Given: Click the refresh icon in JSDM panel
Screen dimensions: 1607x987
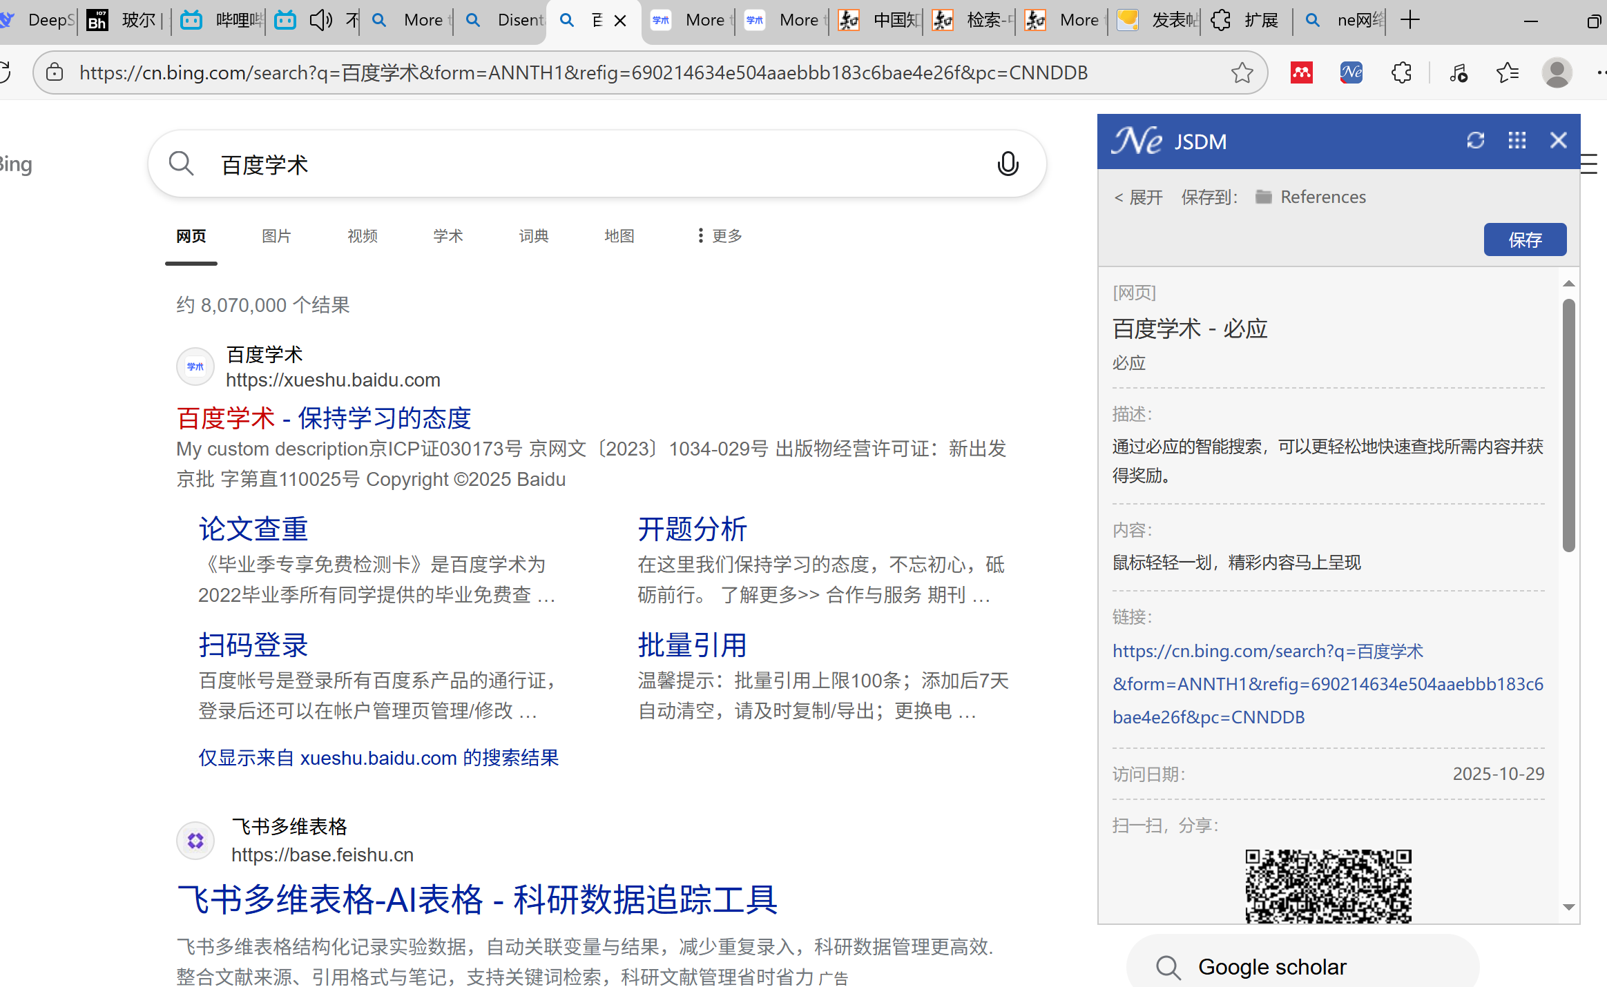Looking at the screenshot, I should coord(1475,141).
